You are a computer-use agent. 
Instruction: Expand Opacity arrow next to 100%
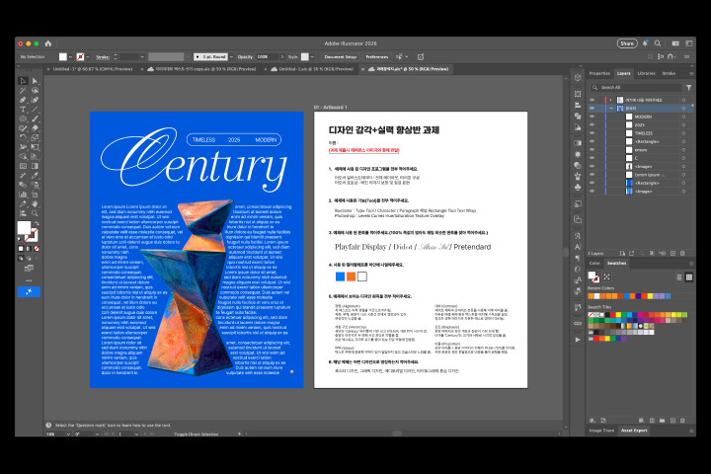[282, 57]
